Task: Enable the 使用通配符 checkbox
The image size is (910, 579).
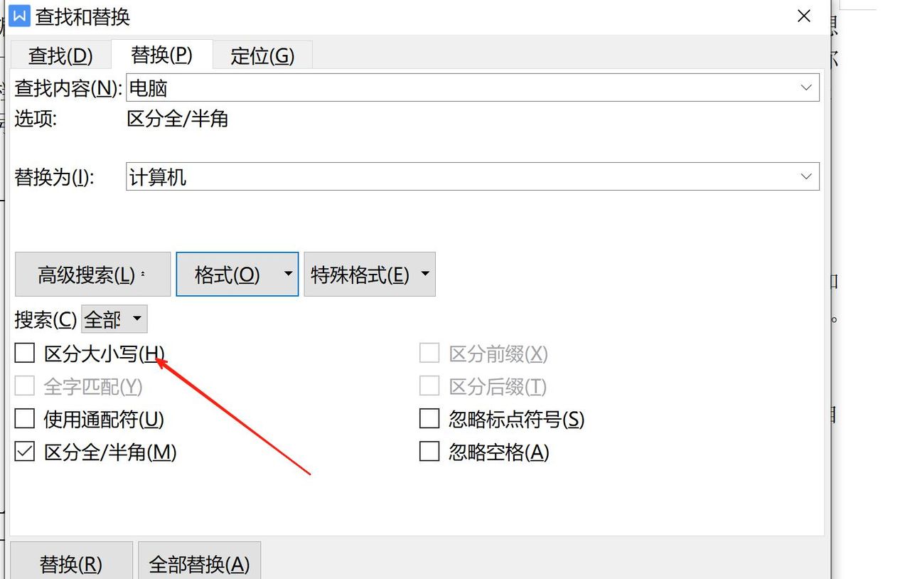Action: click(x=24, y=419)
